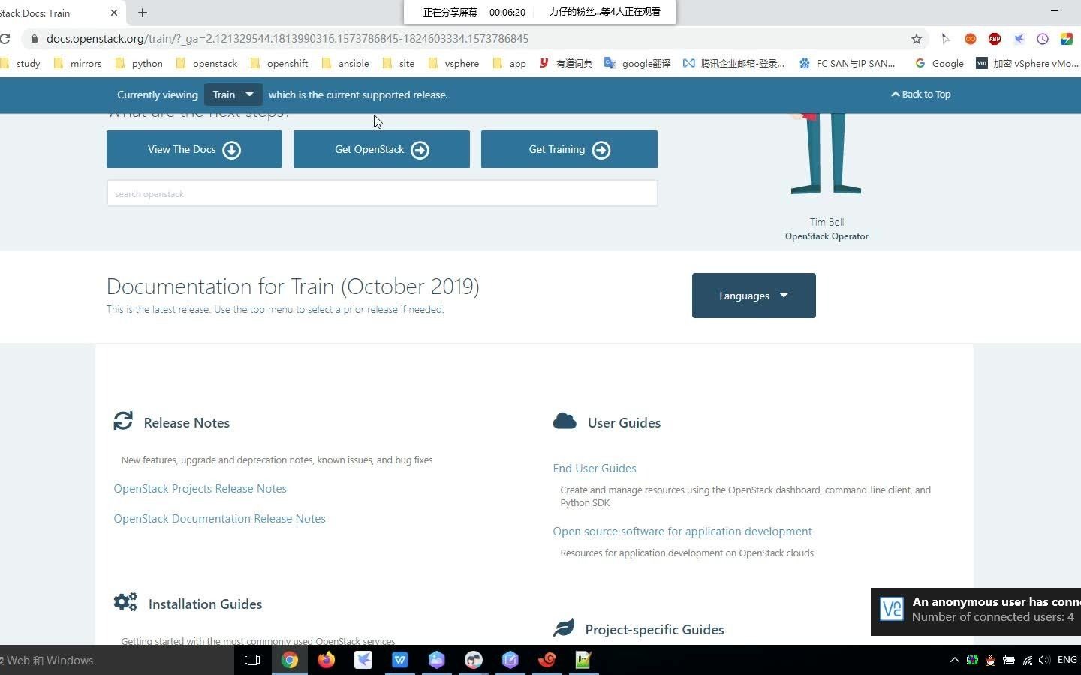Open WPS Office from the taskbar
Screen dimensions: 1081x675
[x=399, y=660]
